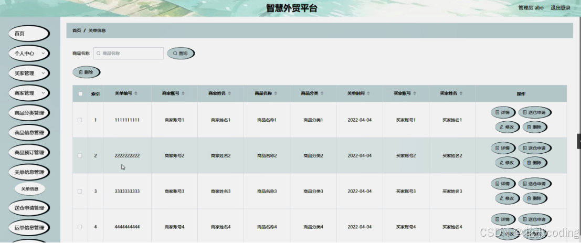The height and width of the screenshot is (243, 581).
Task: Expand 商家管理 sidebar menu
Action: coord(29,93)
